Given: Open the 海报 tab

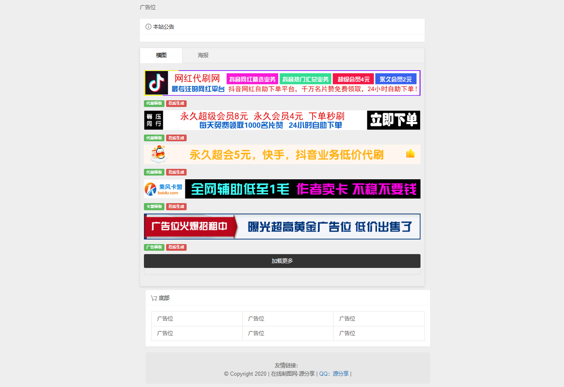Looking at the screenshot, I should click(x=203, y=55).
